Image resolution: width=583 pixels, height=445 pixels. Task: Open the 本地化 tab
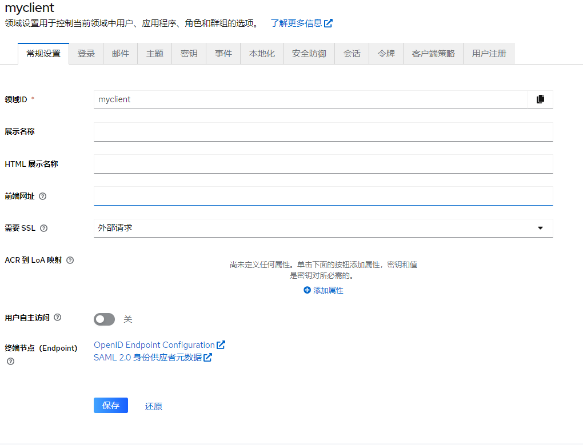click(262, 54)
